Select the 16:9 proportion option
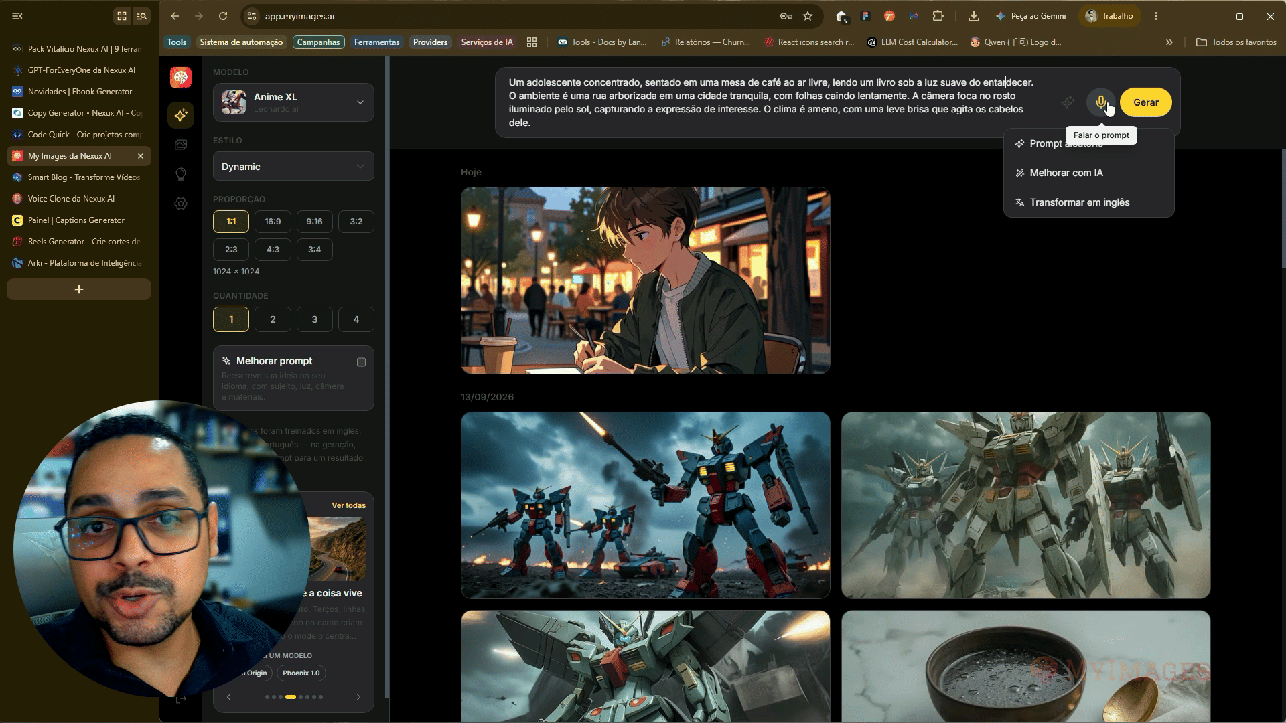 [x=273, y=222]
